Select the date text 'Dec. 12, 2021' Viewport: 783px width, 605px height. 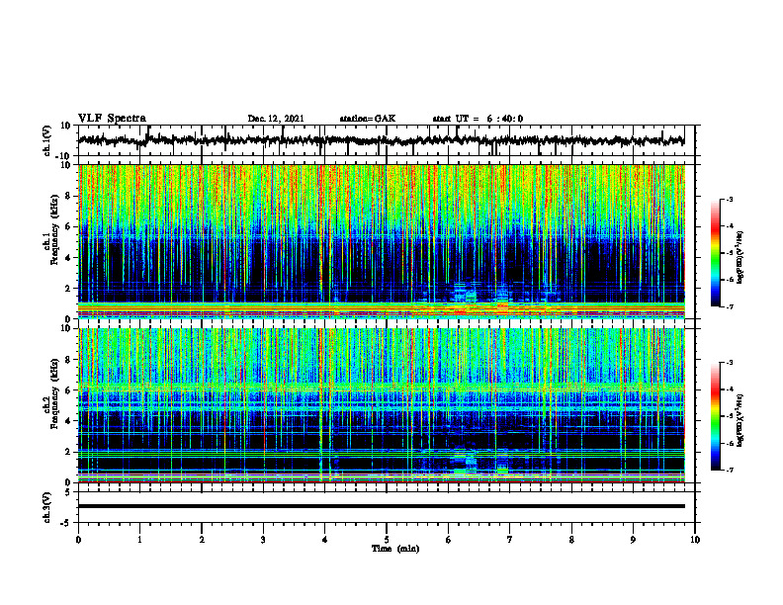point(276,119)
